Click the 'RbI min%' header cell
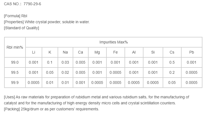206x115 pixels. click(x=15, y=47)
